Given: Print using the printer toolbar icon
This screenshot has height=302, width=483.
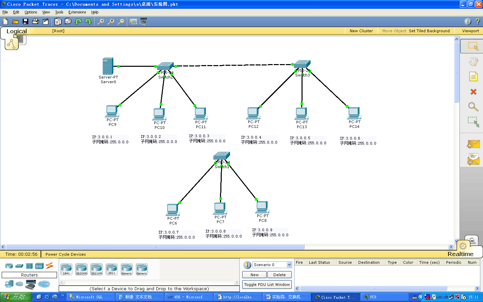Looking at the screenshot, I should click(36, 21).
